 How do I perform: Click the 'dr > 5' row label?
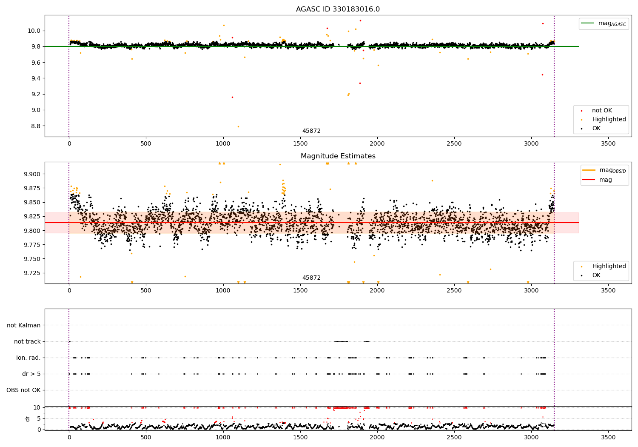31,374
